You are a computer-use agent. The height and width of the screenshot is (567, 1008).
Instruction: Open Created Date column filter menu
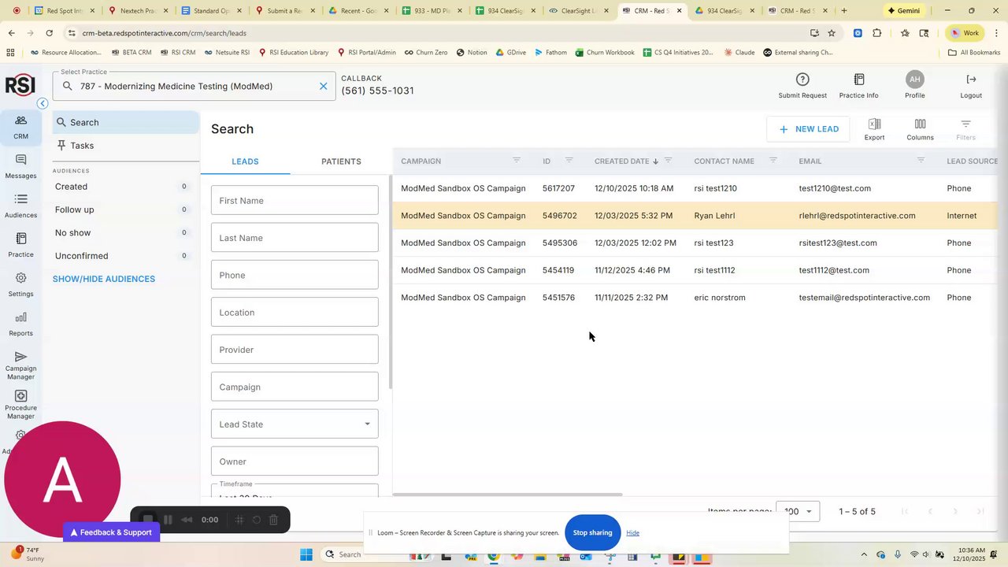pyautogui.click(x=668, y=161)
